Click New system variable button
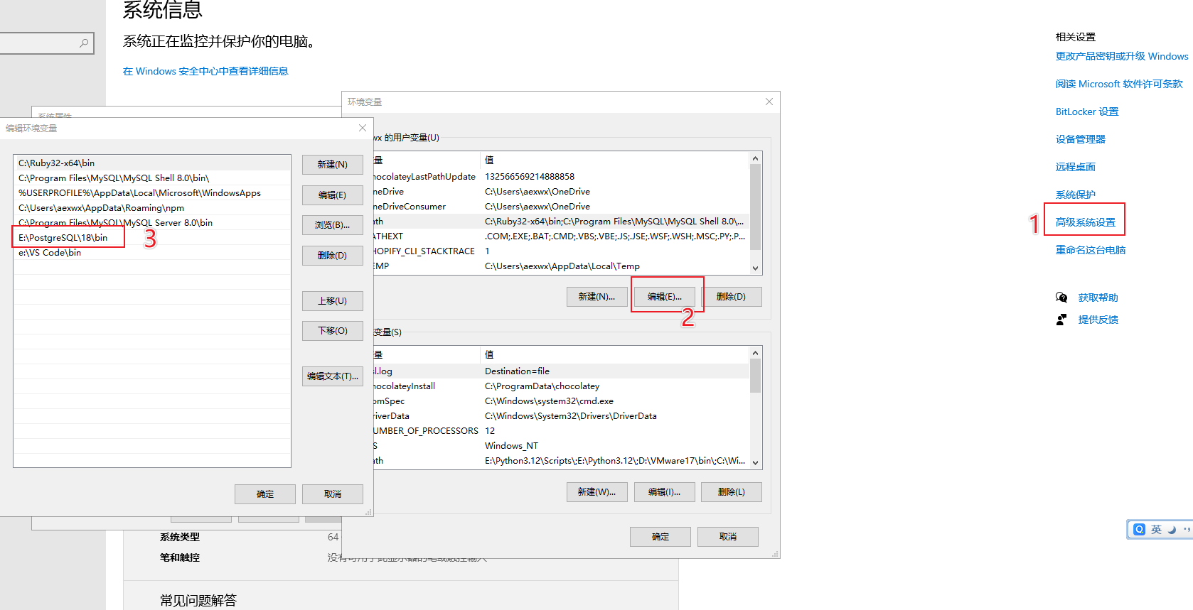 (597, 492)
